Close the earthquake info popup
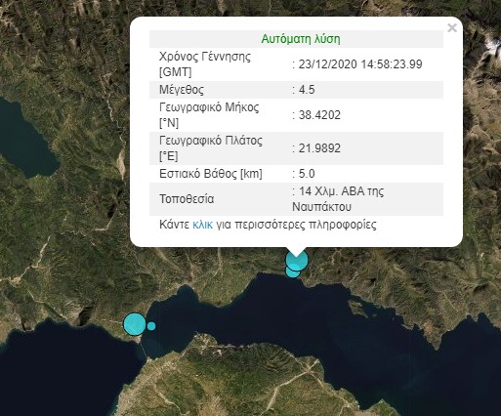Image resolution: width=501 pixels, height=416 pixels. click(452, 28)
